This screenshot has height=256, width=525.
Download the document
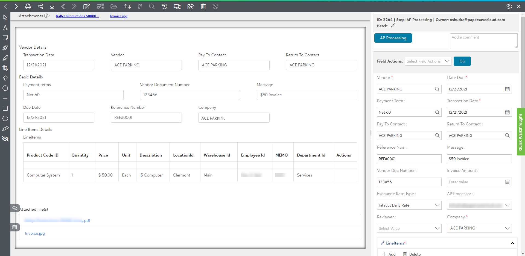52,6
